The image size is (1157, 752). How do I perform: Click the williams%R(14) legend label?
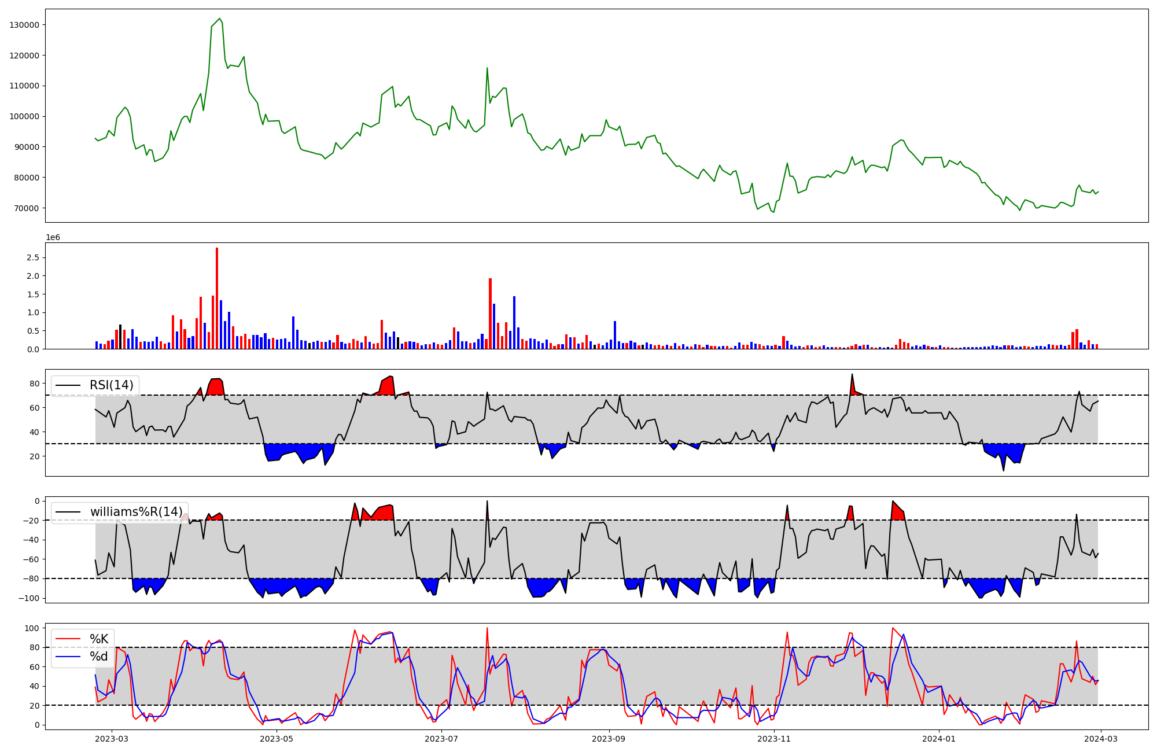tap(136, 512)
